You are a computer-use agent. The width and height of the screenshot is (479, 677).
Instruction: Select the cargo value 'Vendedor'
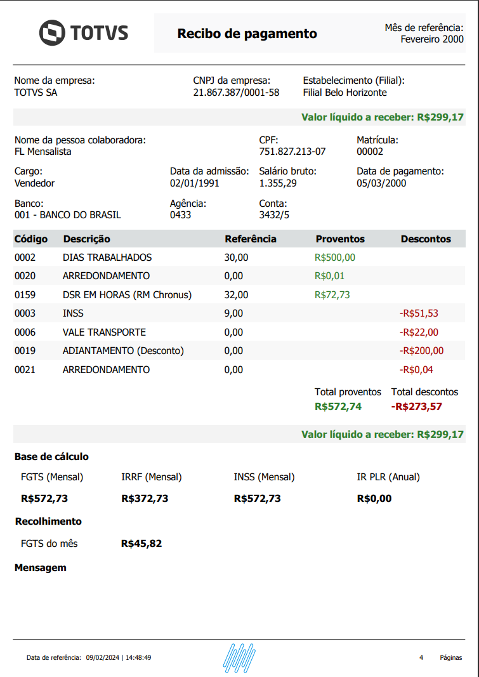pyautogui.click(x=34, y=183)
